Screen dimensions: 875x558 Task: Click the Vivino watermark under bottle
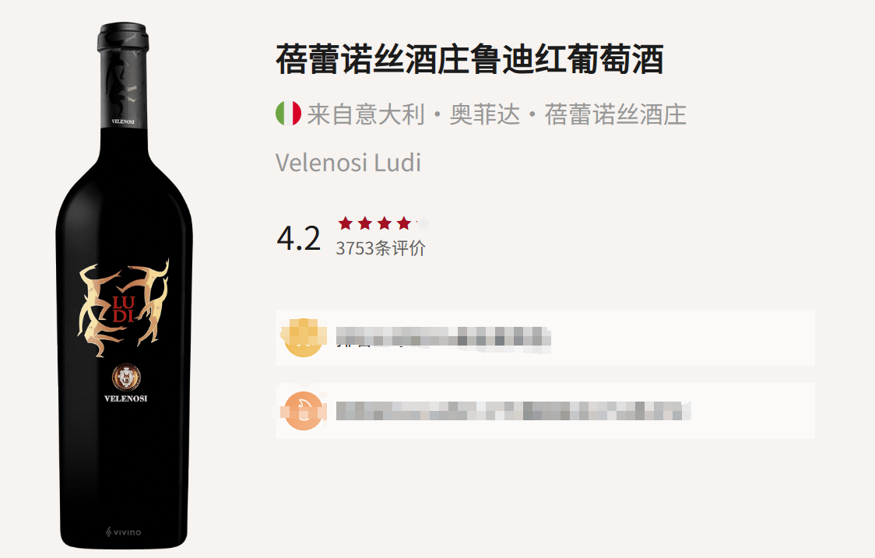[123, 532]
